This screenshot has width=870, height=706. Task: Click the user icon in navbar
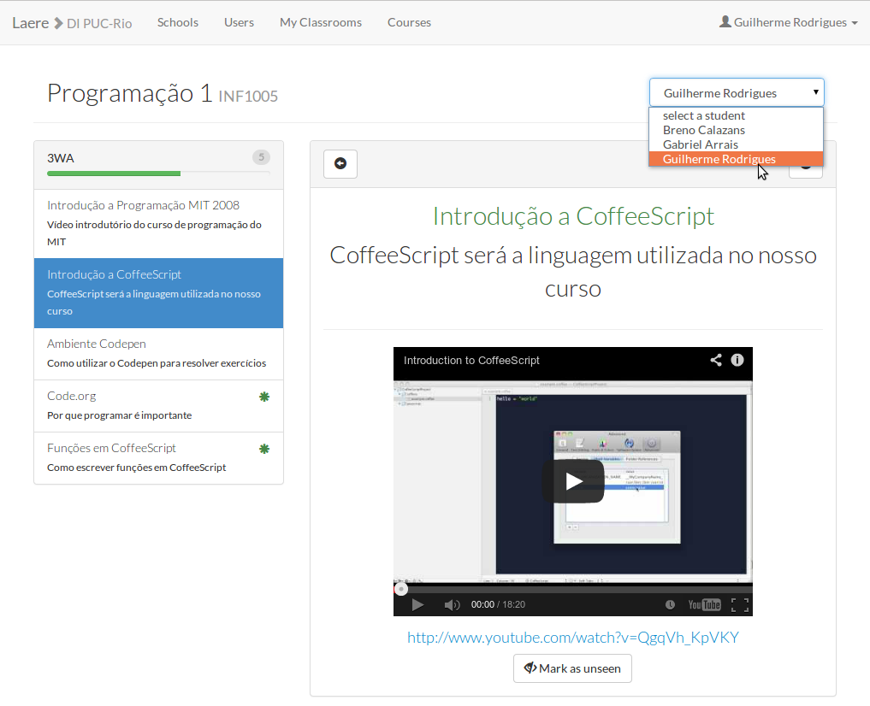tap(725, 21)
